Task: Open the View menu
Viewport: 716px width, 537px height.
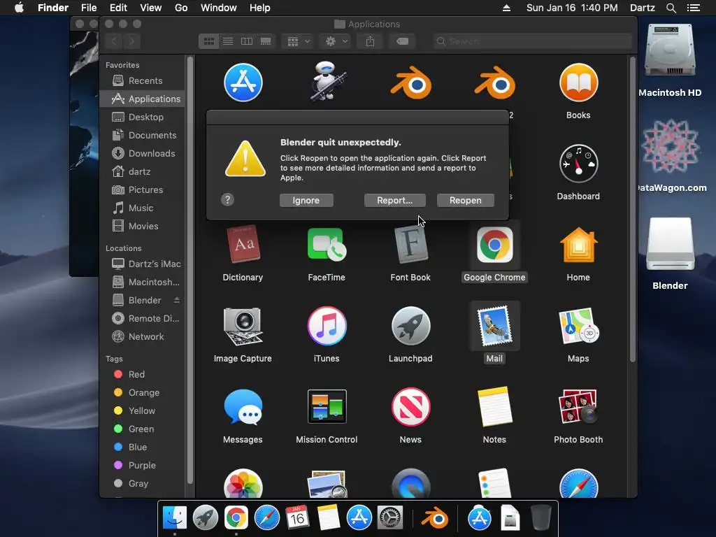Action: click(151, 8)
